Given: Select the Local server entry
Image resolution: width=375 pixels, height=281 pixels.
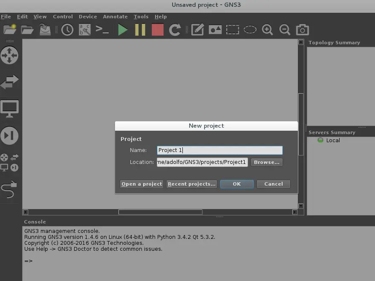Looking at the screenshot, I should click(x=333, y=140).
